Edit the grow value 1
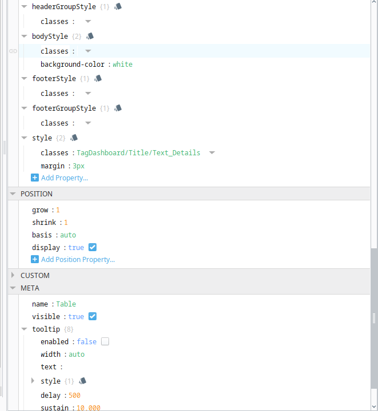The width and height of the screenshot is (378, 411). [x=58, y=210]
